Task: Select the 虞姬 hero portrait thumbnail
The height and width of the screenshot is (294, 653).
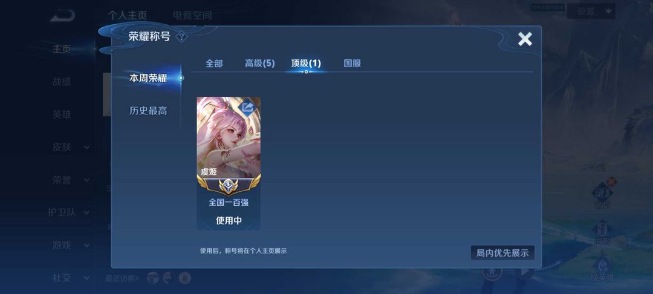Action: [229, 137]
